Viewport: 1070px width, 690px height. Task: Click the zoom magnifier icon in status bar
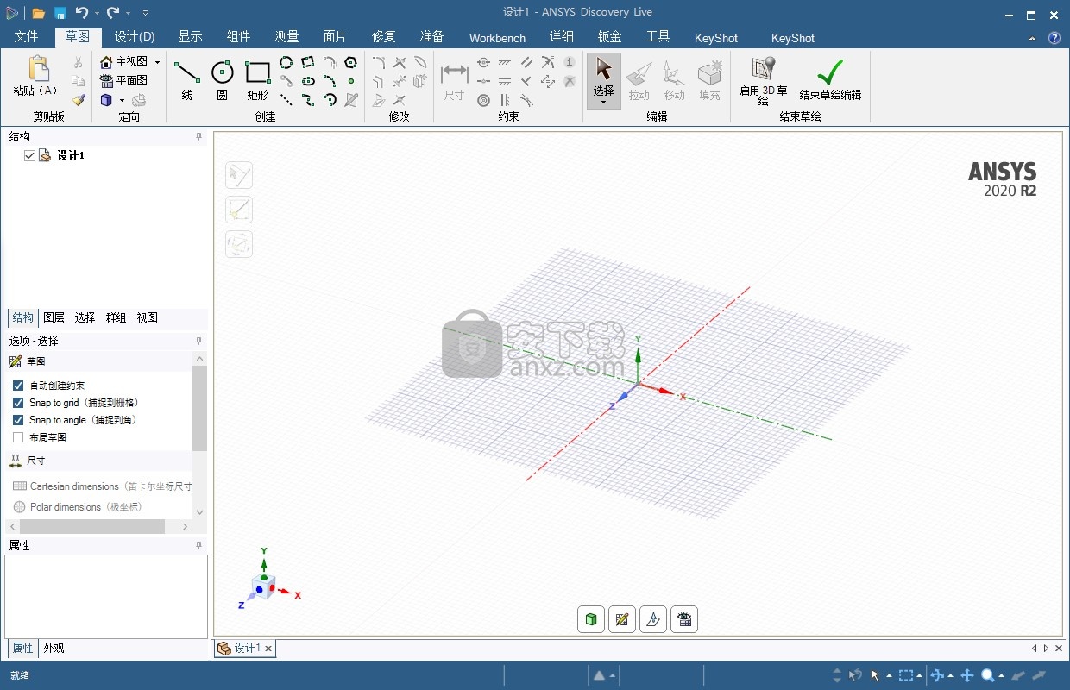click(987, 675)
